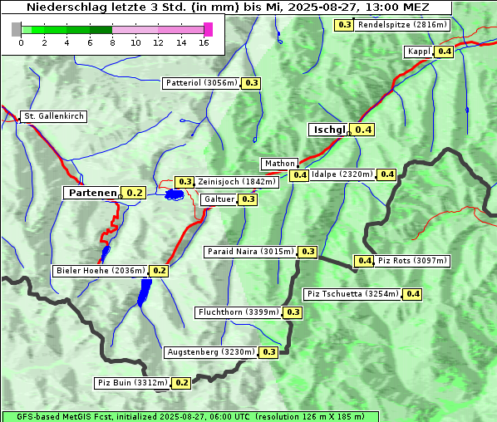Select the Augstenberg (3230m) label
The image size is (497, 422).
[211, 352]
